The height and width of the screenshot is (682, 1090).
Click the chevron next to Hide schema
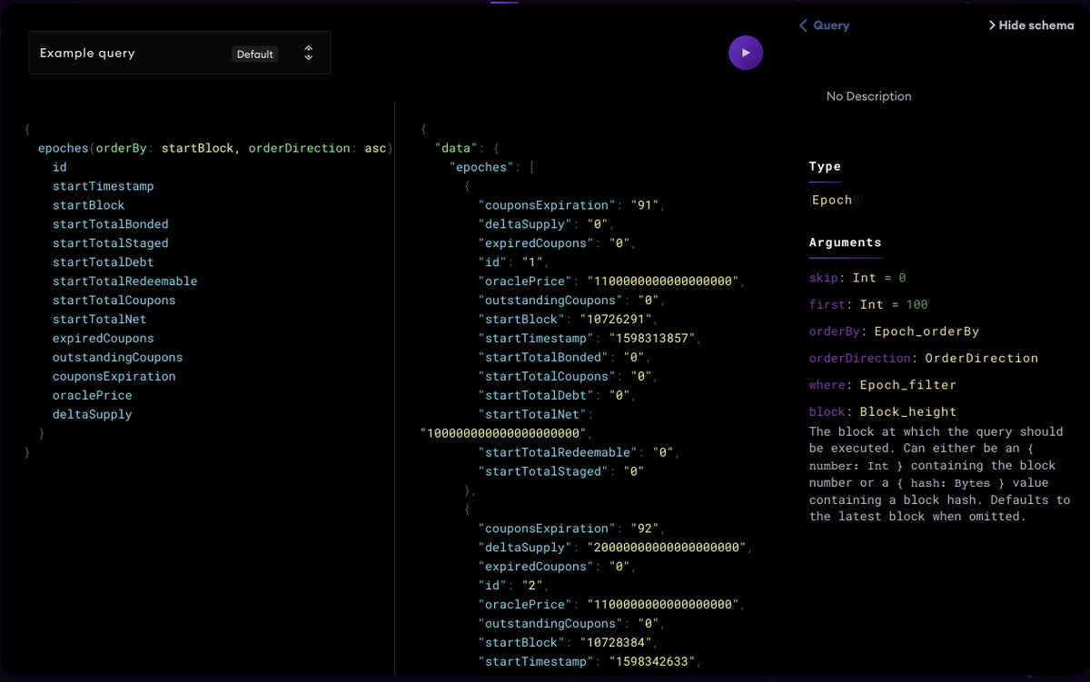click(x=992, y=25)
